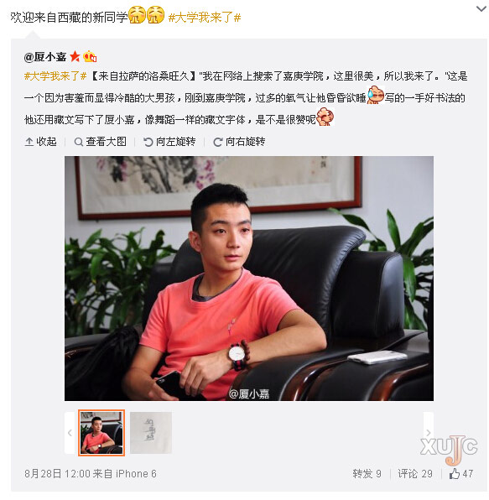Screen dimensions: 489x500
Task: Click the orange #大学我来了# hashtag in the quoted post
Action: click(55, 76)
